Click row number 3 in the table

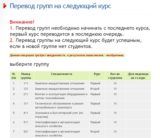[x=14, y=94]
